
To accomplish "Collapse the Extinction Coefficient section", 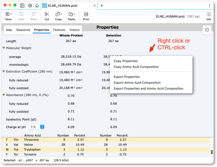I will pyautogui.click(x=4, y=71).
